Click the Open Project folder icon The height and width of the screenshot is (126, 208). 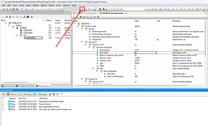tap(7, 9)
